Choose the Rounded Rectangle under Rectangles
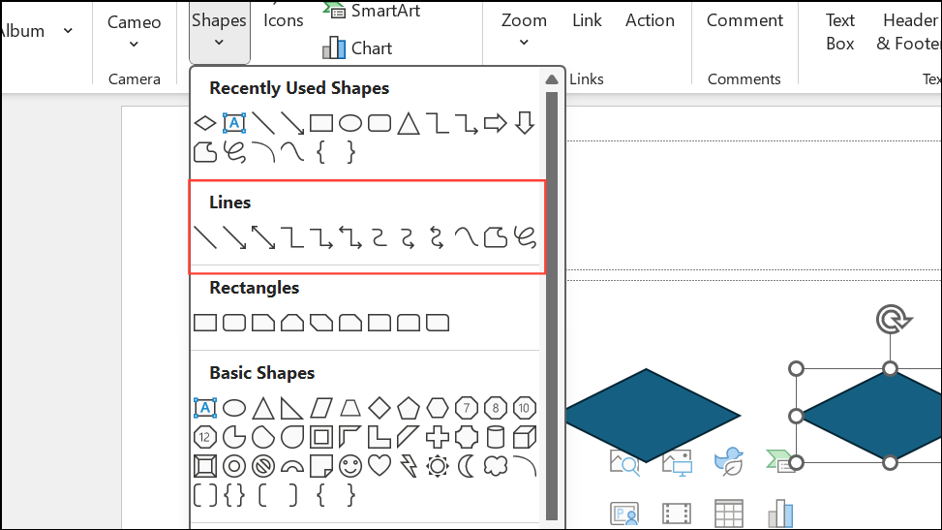Viewport: 942px width, 530px height. click(234, 323)
